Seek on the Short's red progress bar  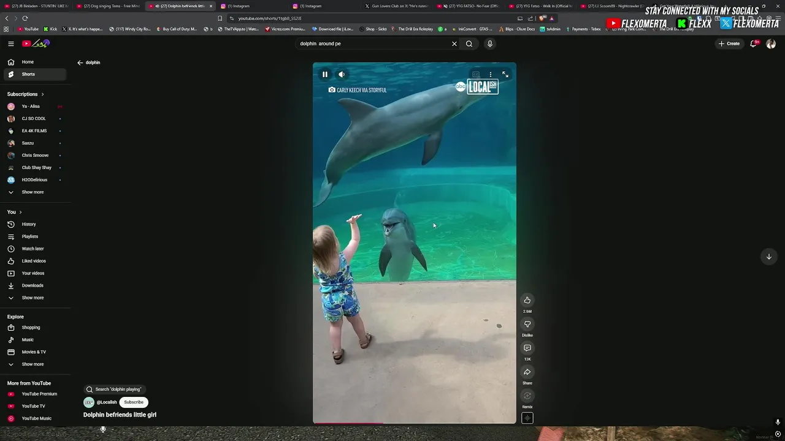[415, 423]
